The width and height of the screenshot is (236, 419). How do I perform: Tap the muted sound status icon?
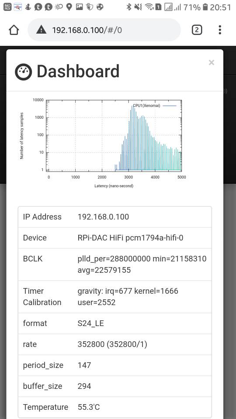[x=138, y=7]
